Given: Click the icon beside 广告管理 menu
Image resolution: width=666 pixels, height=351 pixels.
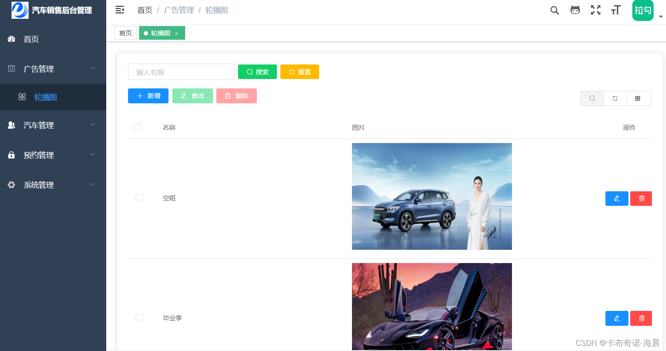Looking at the screenshot, I should [x=12, y=69].
